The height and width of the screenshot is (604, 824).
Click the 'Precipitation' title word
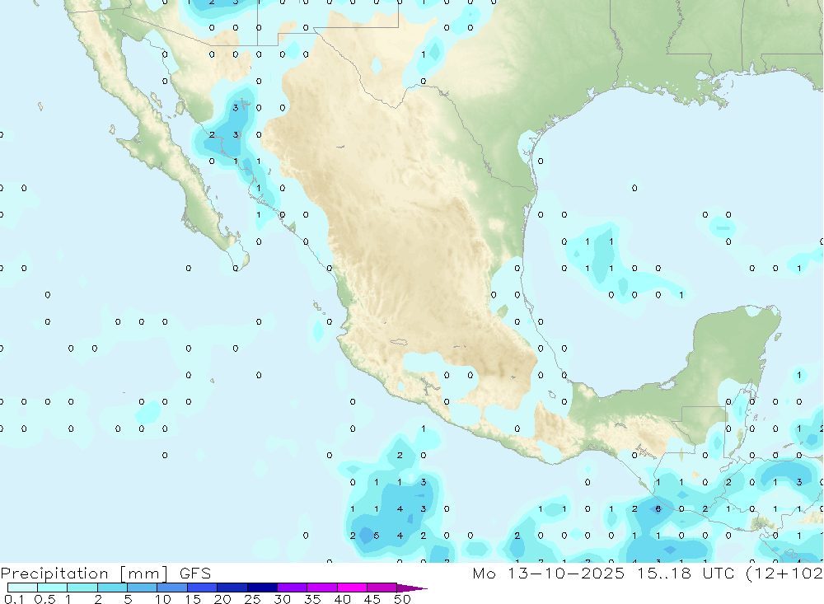[54, 574]
